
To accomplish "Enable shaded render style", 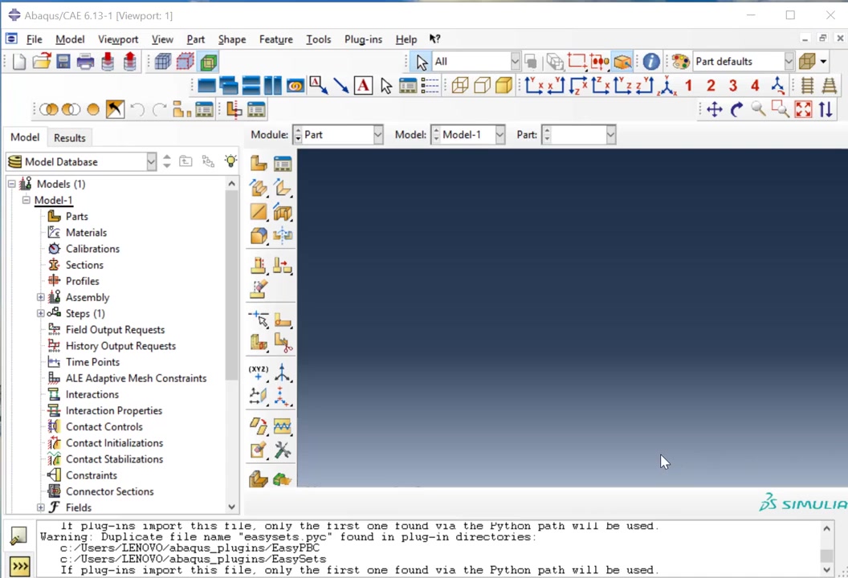I will tap(503, 86).
